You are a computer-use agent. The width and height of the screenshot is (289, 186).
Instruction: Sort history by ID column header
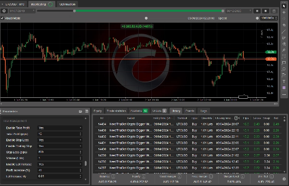pyautogui.click(x=102, y=118)
